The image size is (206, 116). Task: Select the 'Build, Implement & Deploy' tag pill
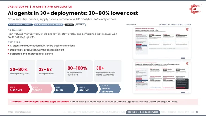(x=20, y=25)
